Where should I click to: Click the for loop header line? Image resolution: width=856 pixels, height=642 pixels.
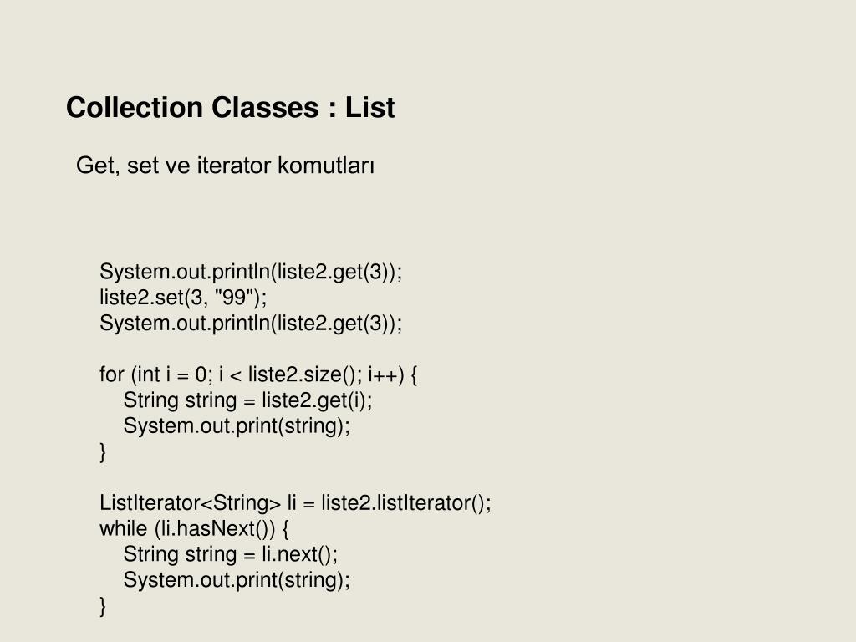point(258,374)
